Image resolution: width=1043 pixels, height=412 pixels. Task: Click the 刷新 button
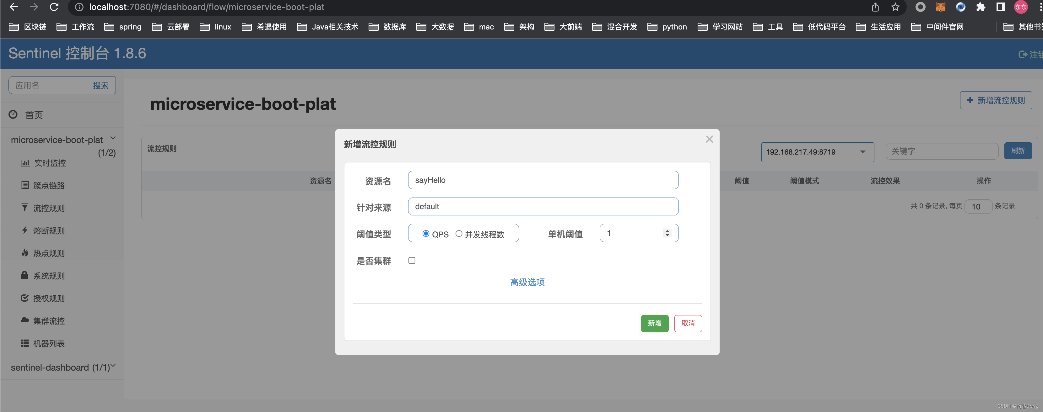click(x=1018, y=151)
